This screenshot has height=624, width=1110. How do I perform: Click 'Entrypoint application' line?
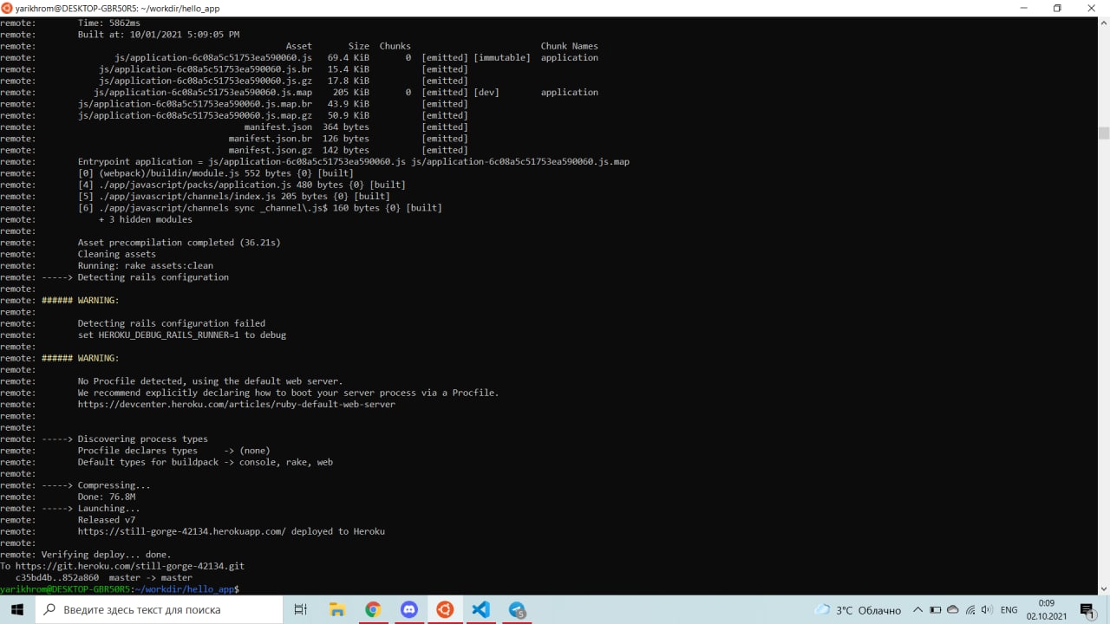(x=353, y=161)
